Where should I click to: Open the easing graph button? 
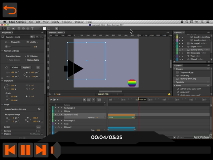pyautogui.click(x=99, y=100)
